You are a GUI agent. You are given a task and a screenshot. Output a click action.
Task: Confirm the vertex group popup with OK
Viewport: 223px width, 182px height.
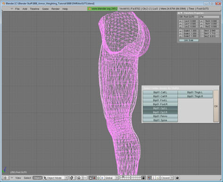216,106
